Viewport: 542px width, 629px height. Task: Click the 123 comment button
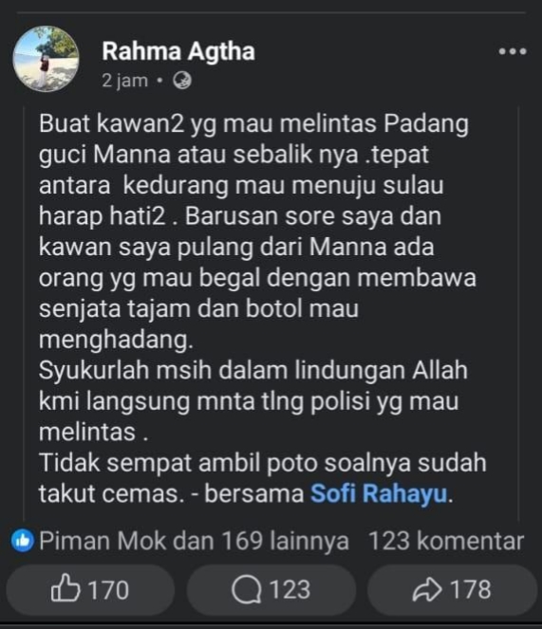click(x=271, y=589)
